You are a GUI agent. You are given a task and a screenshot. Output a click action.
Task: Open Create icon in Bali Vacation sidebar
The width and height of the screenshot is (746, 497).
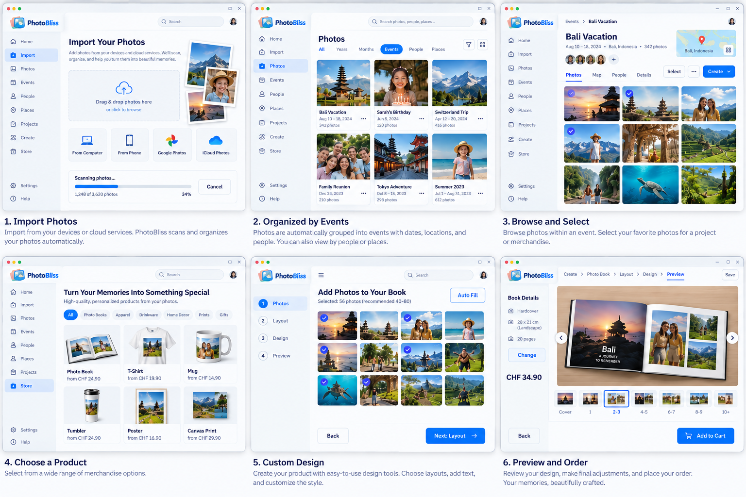point(511,140)
